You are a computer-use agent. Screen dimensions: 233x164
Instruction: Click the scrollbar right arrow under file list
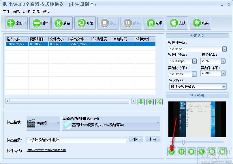click(134, 101)
